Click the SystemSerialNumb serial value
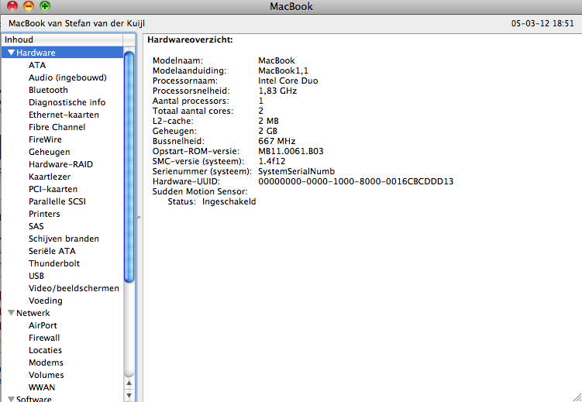The height and width of the screenshot is (402, 582). 297,171
